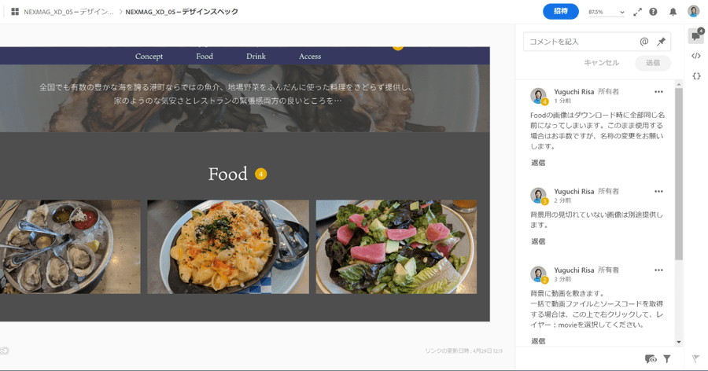The height and width of the screenshot is (371, 708).
Task: Click Yuguchi Risa avatar on comment 4
Action: pos(538,96)
